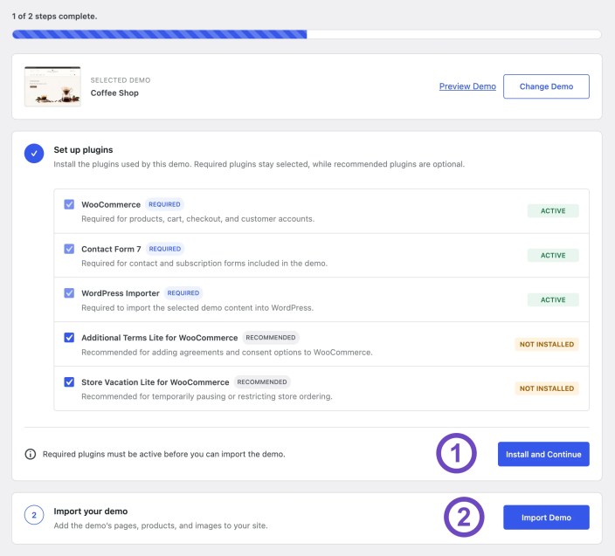This screenshot has height=556, width=615.
Task: Click NOT INSTALLED badge for Store Vacation Lite
Action: point(547,388)
